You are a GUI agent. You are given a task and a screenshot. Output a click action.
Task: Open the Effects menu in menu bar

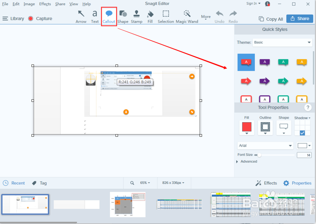click(45, 4)
